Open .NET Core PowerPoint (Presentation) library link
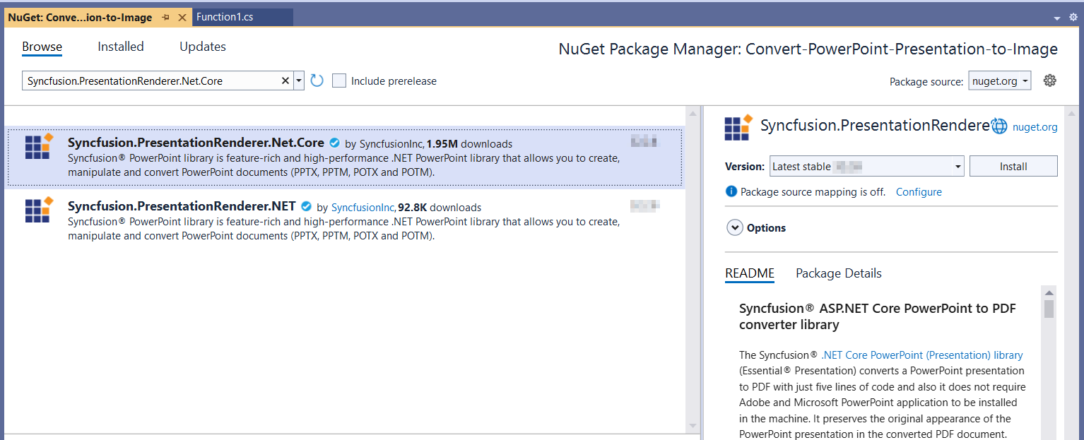 (x=922, y=355)
